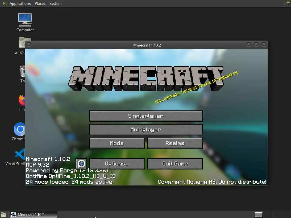The image size is (291, 218).
Task: Click the Quit Game button
Action: pyautogui.click(x=175, y=164)
